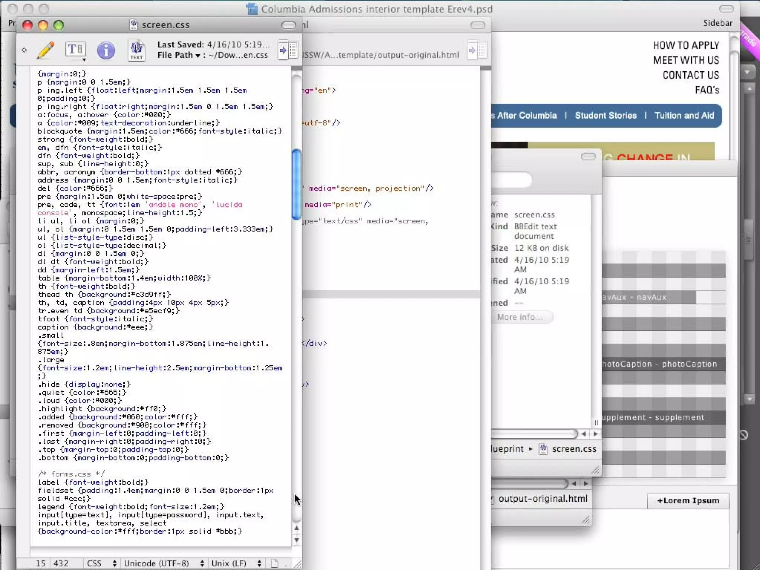Open Unicode (UTF-8) encoding popup
This screenshot has width=760, height=570.
(x=163, y=563)
